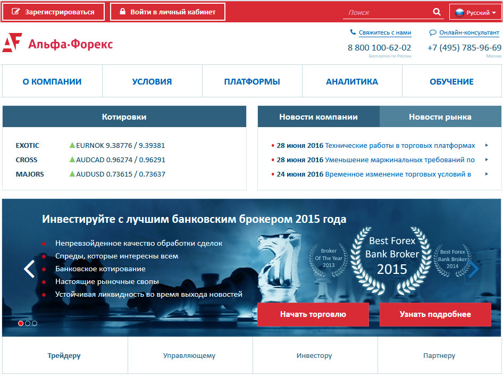Click the CROSS quote category
This screenshot has height=376, width=503.
27,160
